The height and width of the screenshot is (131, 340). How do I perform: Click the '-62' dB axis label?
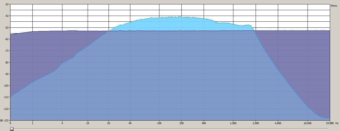(6, 39)
